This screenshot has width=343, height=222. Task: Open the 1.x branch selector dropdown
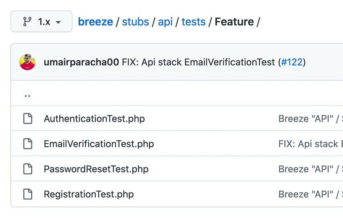(x=41, y=22)
